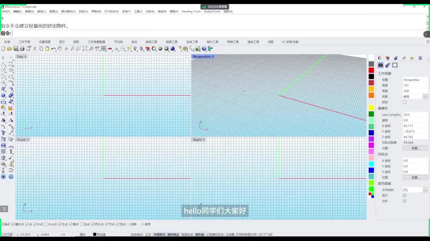Open help with the question mark icon

(204, 49)
